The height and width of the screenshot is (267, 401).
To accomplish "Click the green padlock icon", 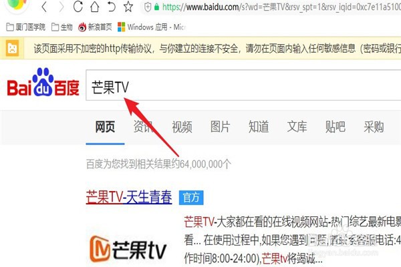I will pos(157,7).
